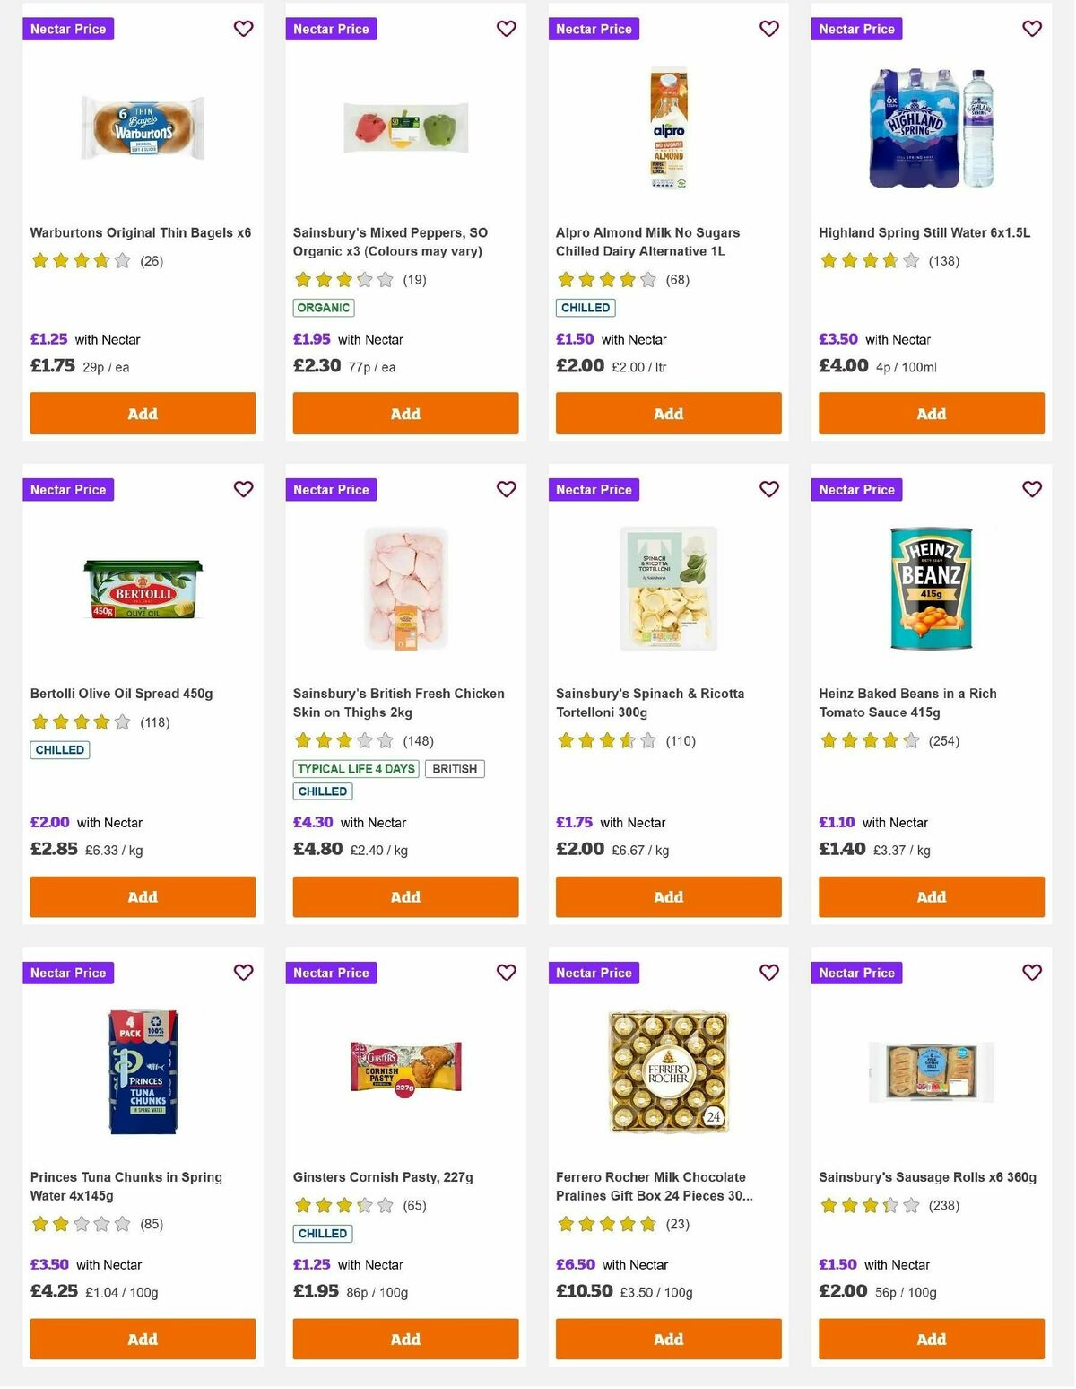Image resolution: width=1076 pixels, height=1389 pixels.
Task: Click the ORGANIC tag on Mixed Peppers
Action: click(x=323, y=307)
